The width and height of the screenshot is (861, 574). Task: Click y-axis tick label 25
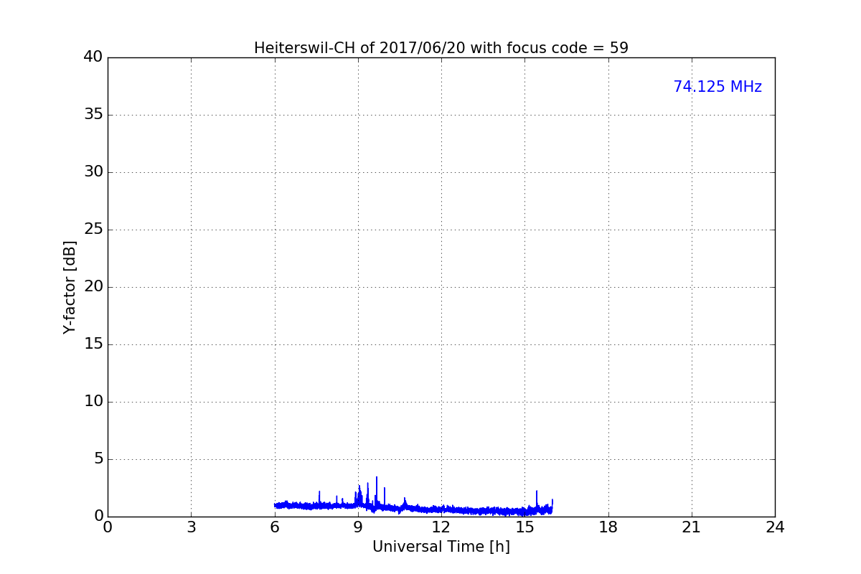pyautogui.click(x=93, y=230)
